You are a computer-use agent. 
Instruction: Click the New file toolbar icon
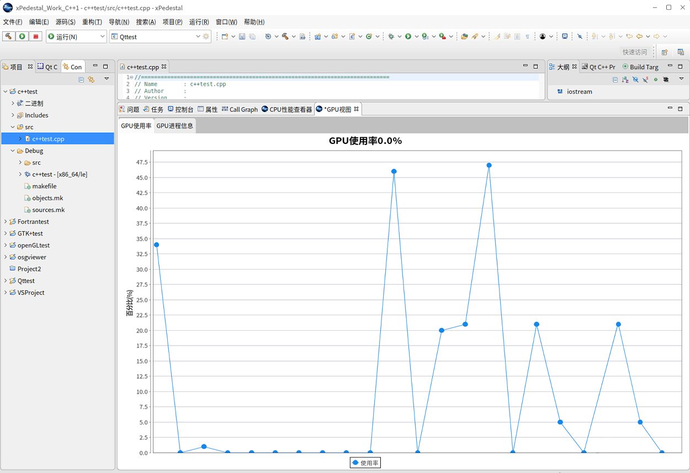[225, 36]
